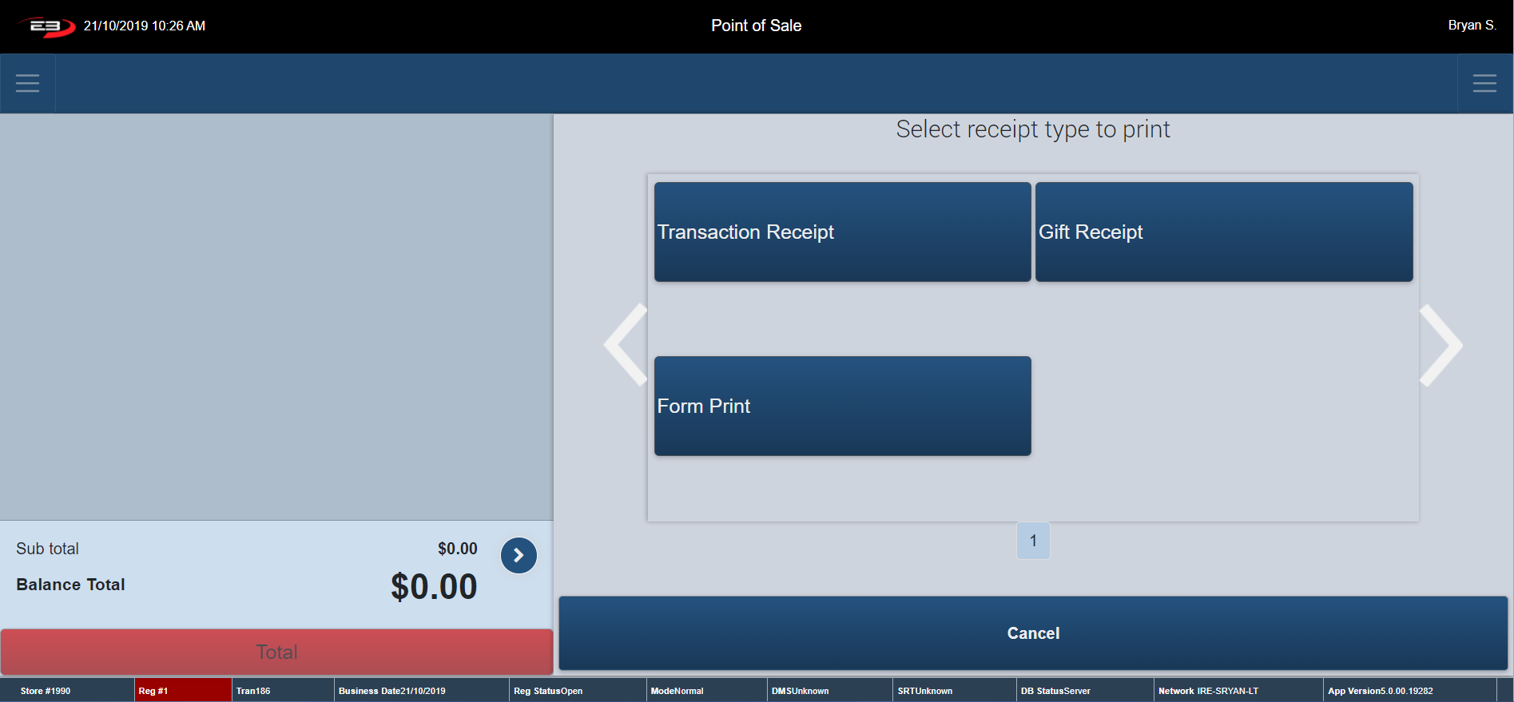1514x702 pixels.
Task: Click the Network IRE-SRYAN-LT status item
Action: coord(1238,691)
